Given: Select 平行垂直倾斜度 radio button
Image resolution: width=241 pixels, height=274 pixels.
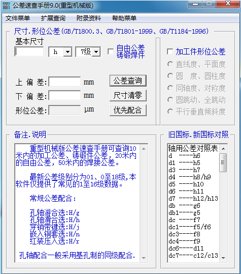Looking at the screenshot, I should [170, 112].
